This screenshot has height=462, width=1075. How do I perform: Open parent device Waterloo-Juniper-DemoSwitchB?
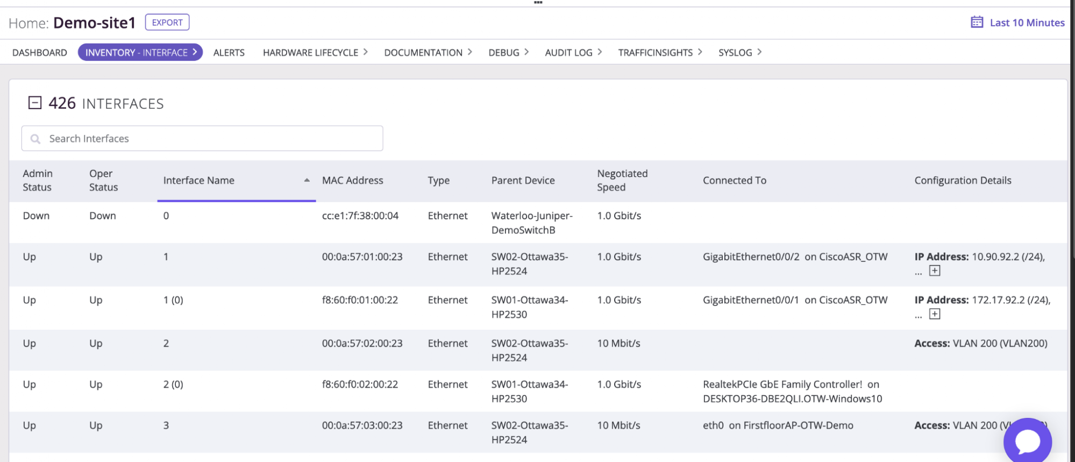click(532, 223)
